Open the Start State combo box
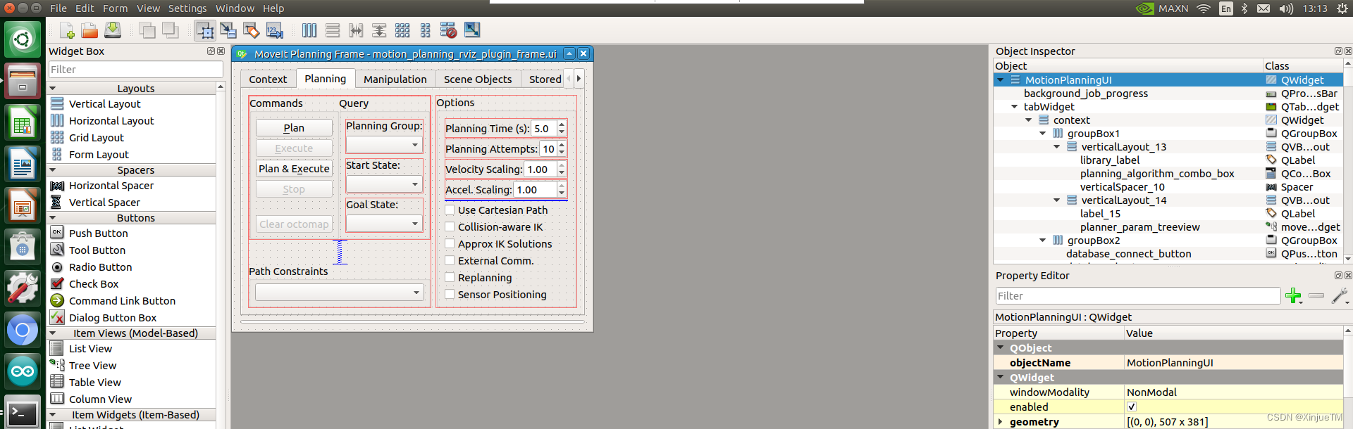Image resolution: width=1353 pixels, height=429 pixels. pyautogui.click(x=384, y=184)
